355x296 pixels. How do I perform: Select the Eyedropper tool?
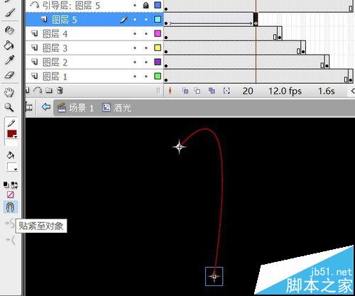pyautogui.click(x=9, y=60)
